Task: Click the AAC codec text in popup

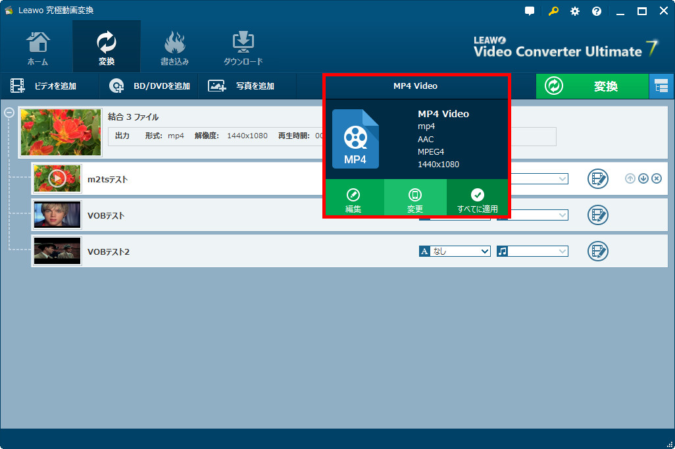Action: click(x=426, y=139)
